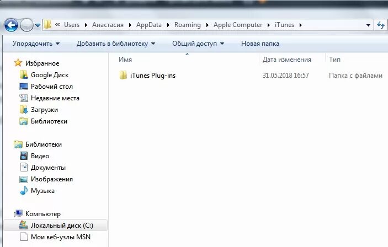Screen dimensions: 388x247
Task: Click the Видео film icon
Action: (x=24, y=156)
